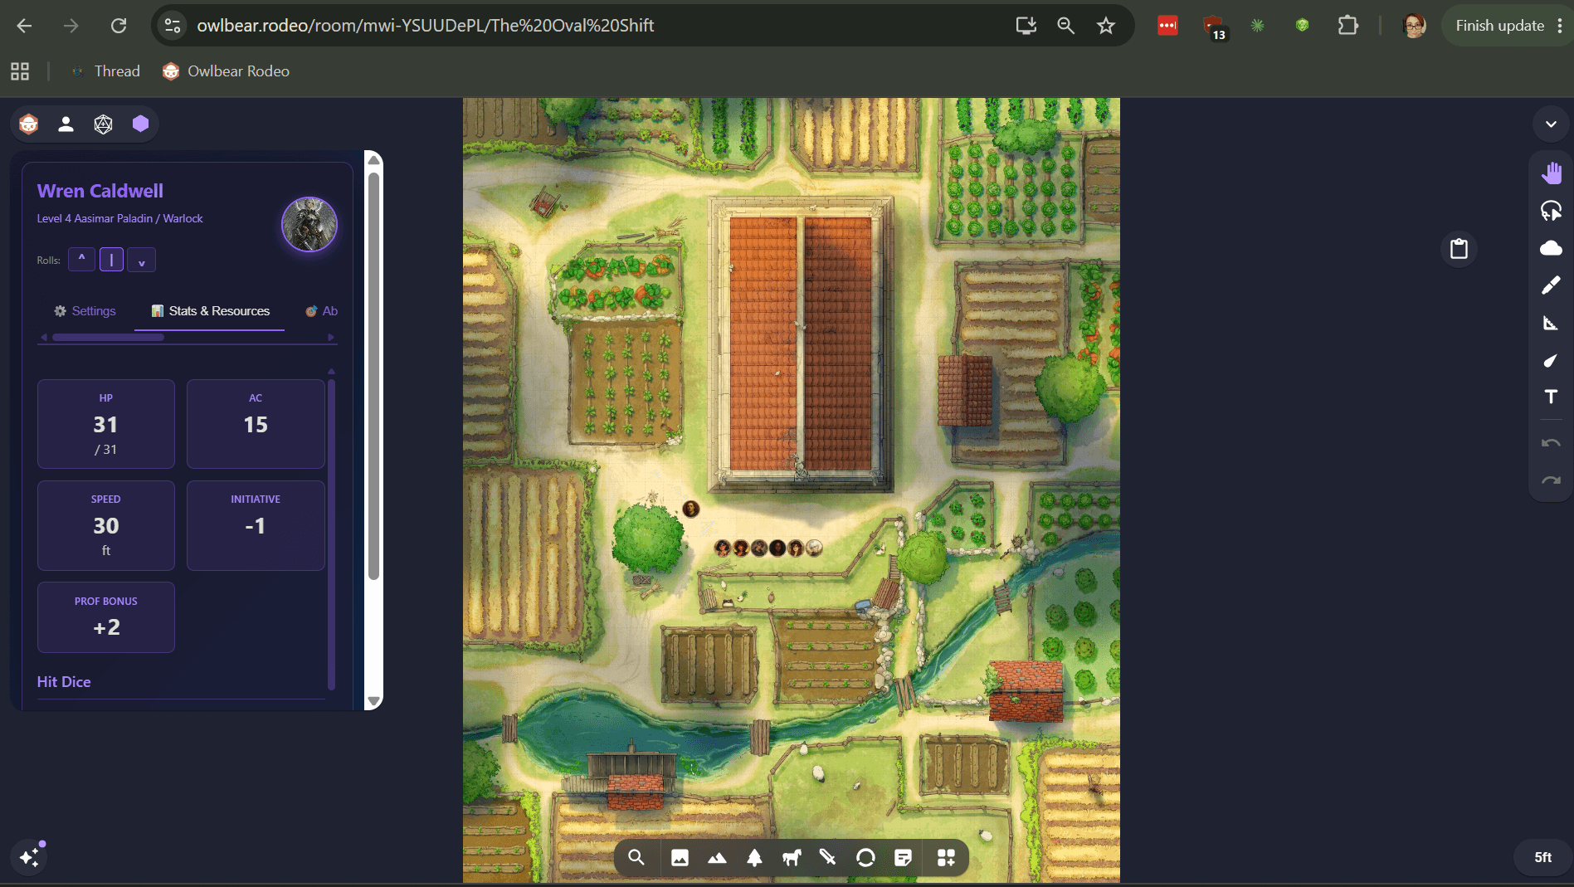Open the add-extensions grid icon in the dock
This screenshot has height=887, width=1574.
point(946,858)
